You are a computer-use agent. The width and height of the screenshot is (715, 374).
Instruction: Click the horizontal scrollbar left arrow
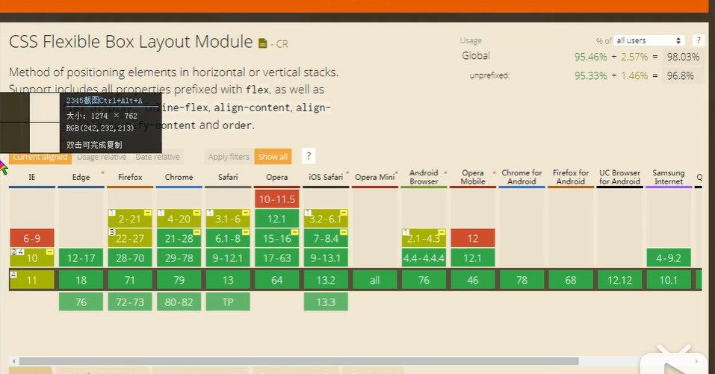click(x=14, y=361)
